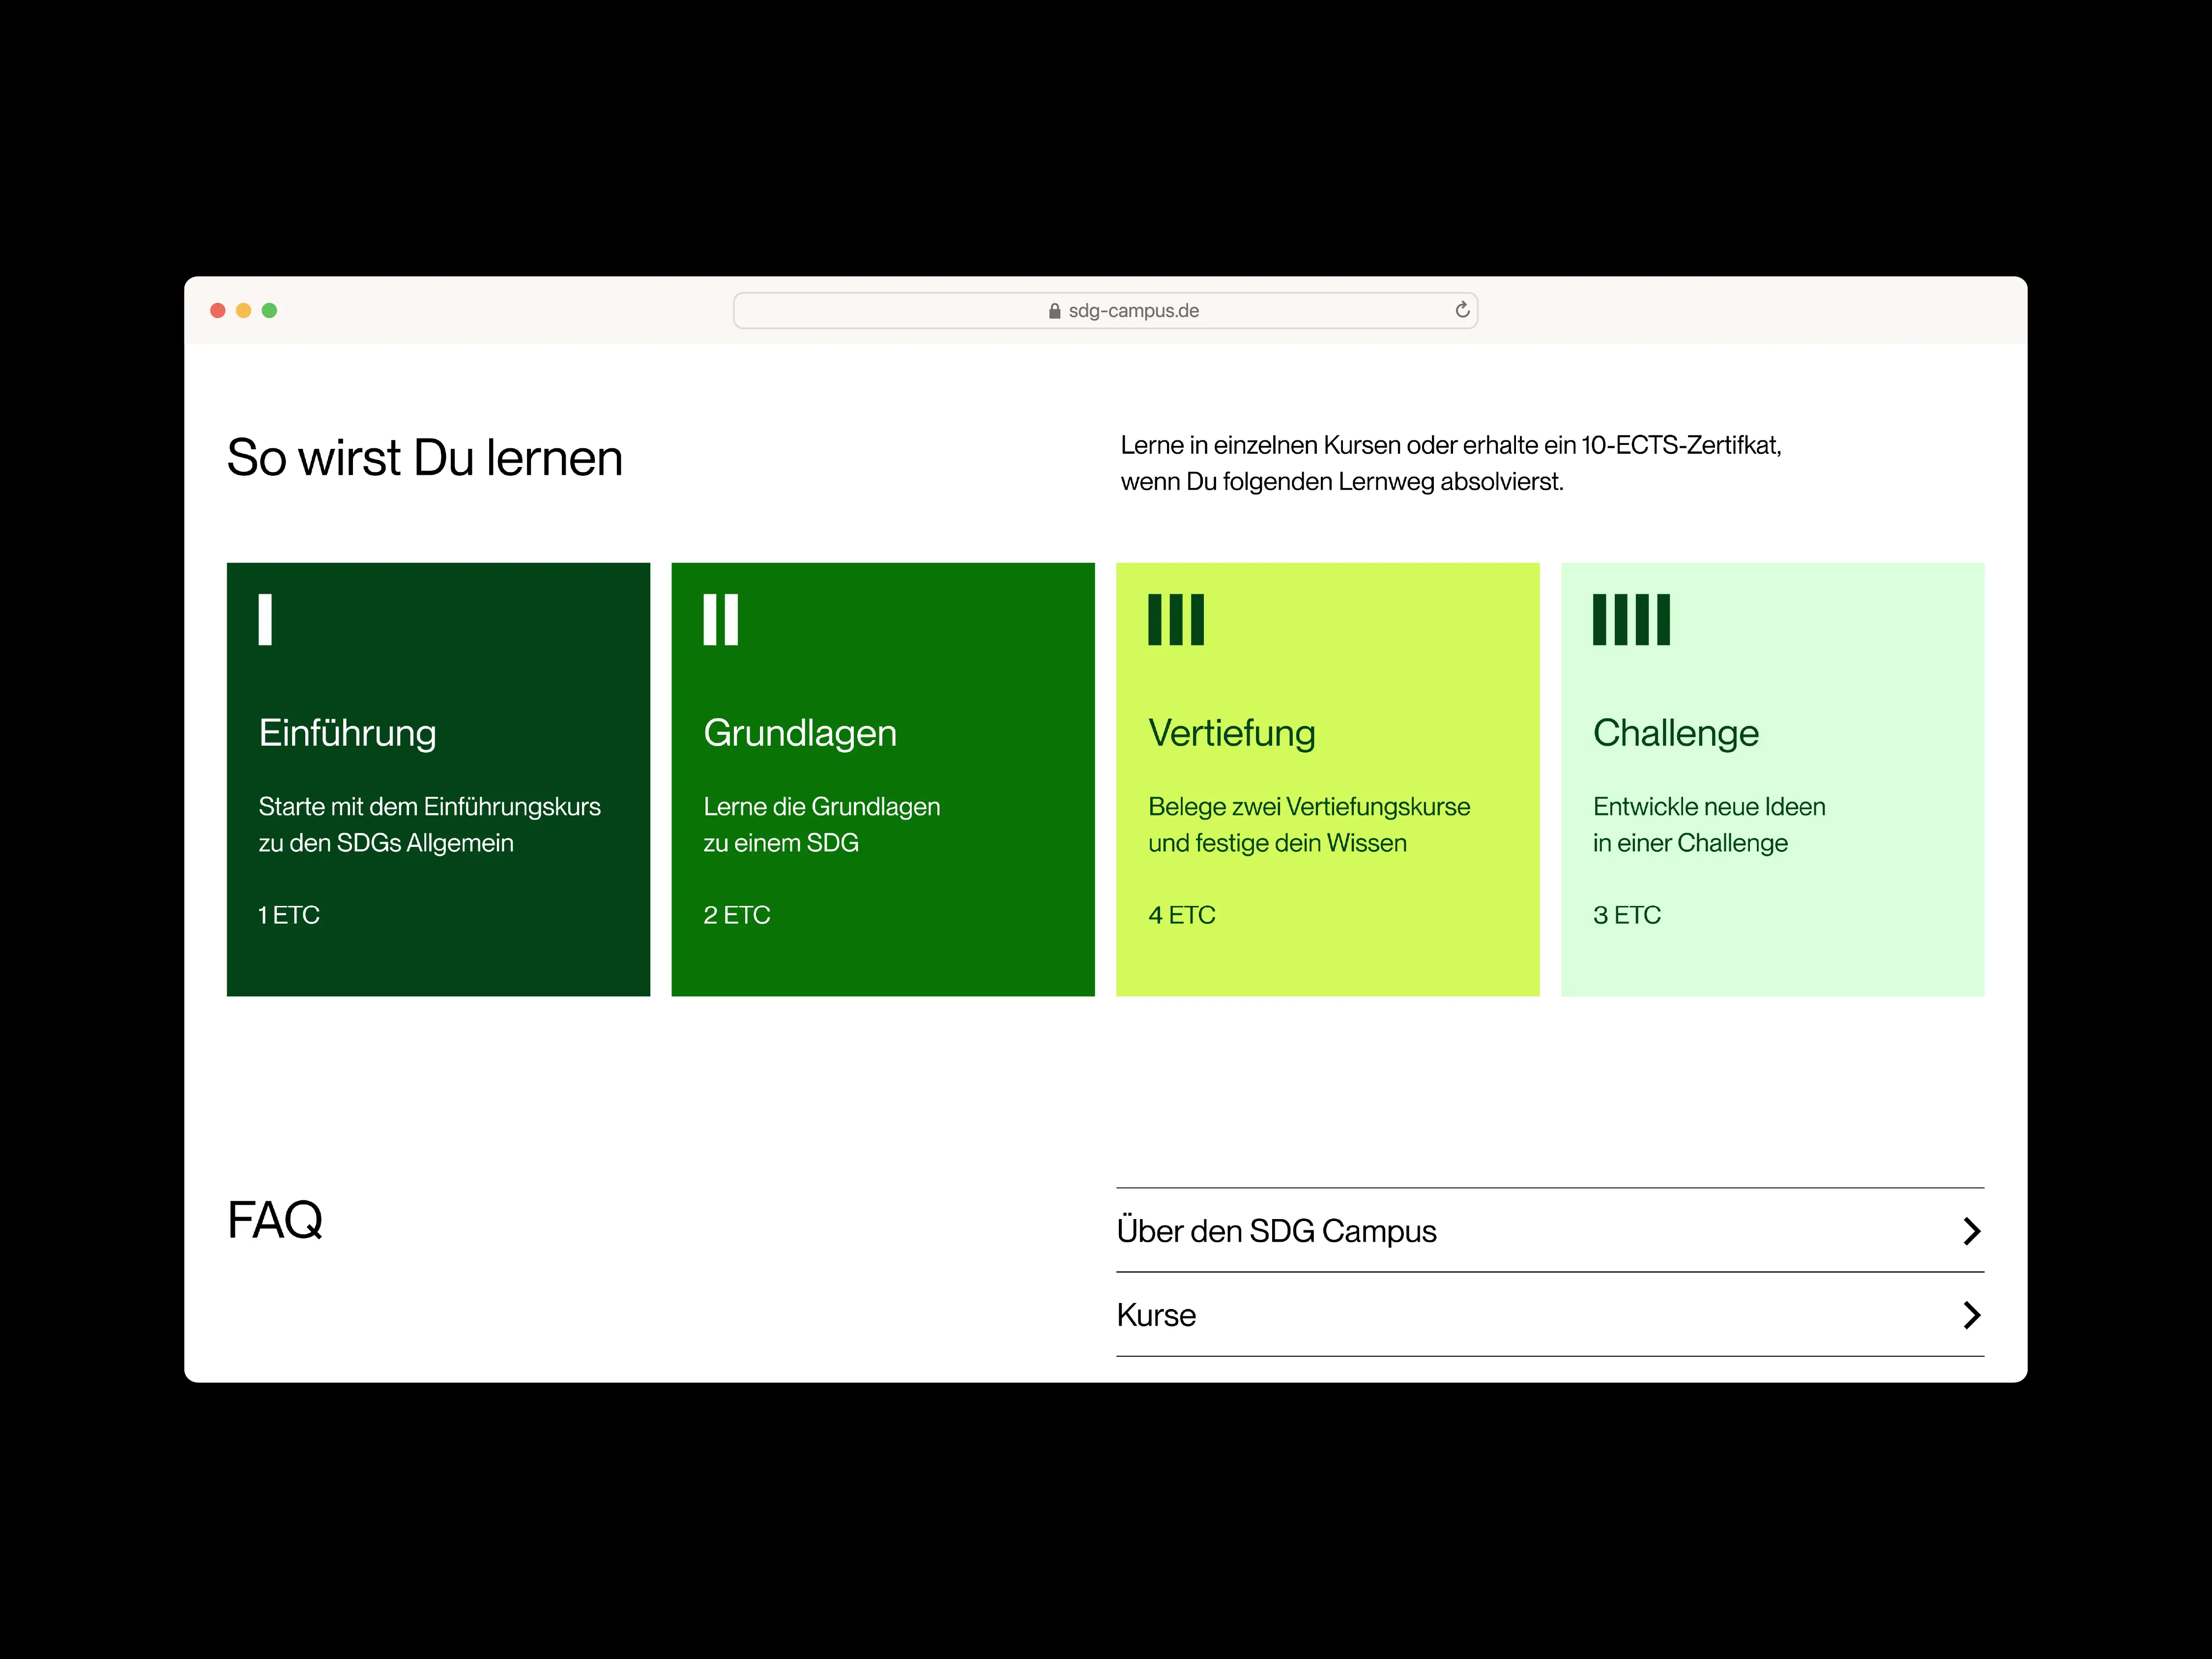The image size is (2212, 1659).
Task: Select the Challenge card title
Action: pyautogui.click(x=1675, y=733)
